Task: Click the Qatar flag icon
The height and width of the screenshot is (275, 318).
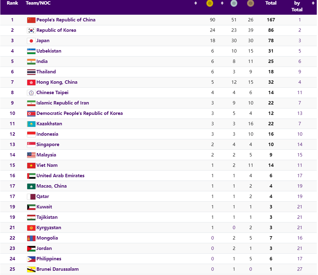Action: 31,197
